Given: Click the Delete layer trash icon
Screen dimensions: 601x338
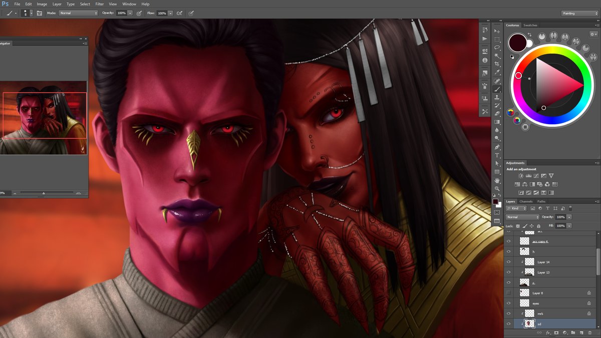Looking at the screenshot, I should (590, 332).
